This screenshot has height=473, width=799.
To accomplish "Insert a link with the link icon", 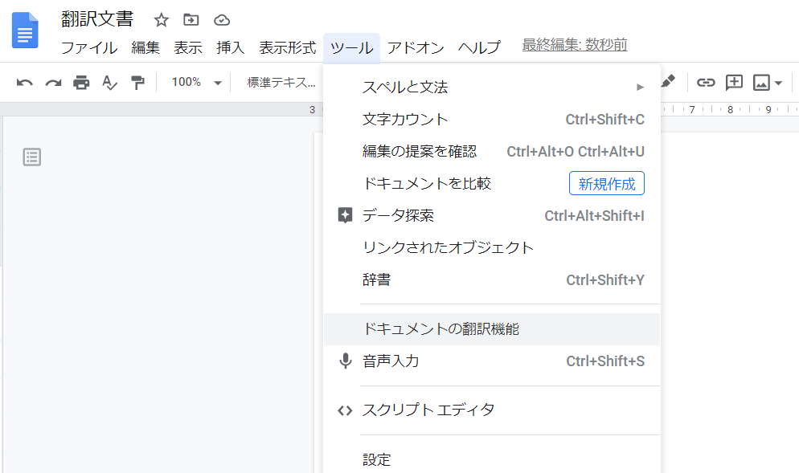I will (706, 83).
